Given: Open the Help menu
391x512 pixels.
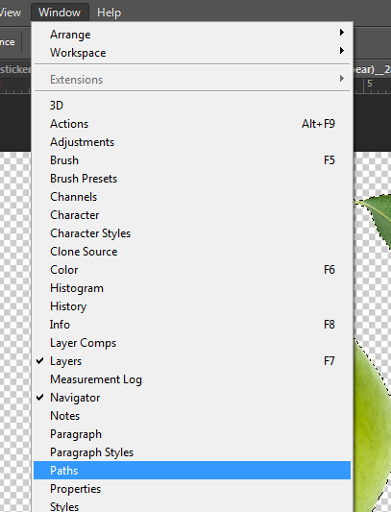Looking at the screenshot, I should [x=109, y=12].
